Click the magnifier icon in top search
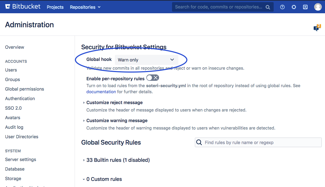The image size is (325, 187). pos(268,7)
